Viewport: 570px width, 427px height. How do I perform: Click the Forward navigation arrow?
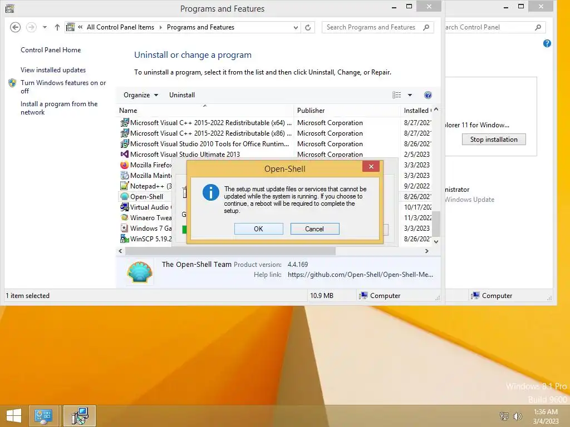click(31, 27)
